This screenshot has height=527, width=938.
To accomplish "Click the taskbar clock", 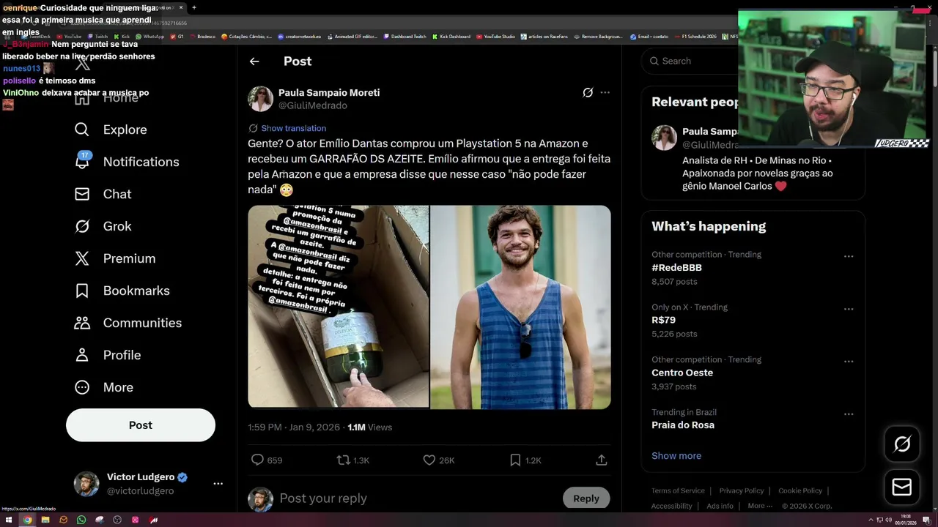I will tap(907, 520).
